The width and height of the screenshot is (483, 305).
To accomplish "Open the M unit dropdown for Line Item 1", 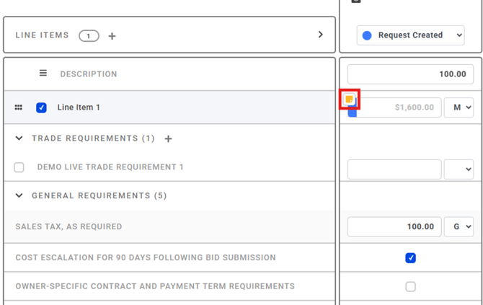I will tap(458, 107).
